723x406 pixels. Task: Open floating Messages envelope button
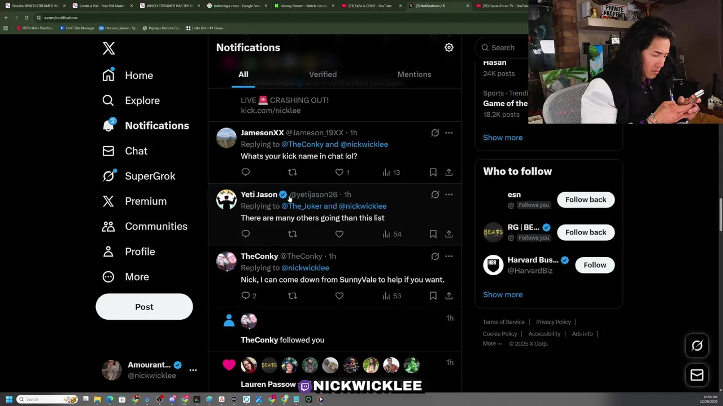point(697,375)
